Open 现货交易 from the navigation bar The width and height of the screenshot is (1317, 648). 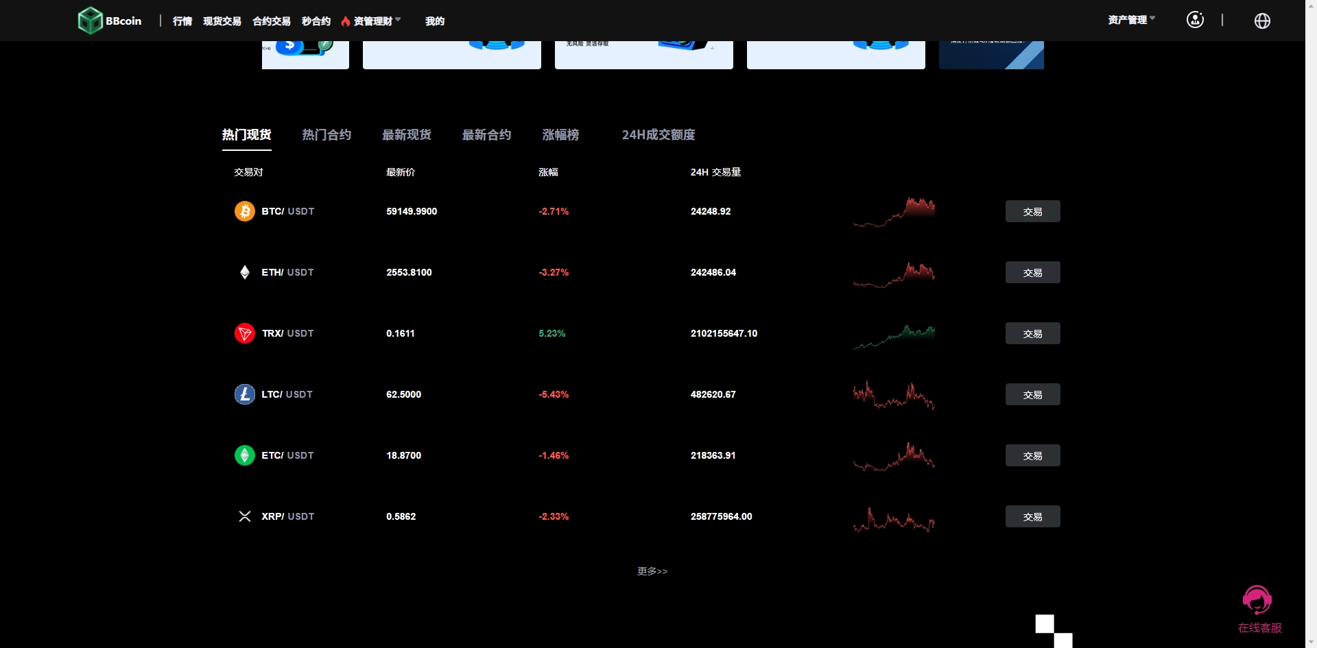(x=222, y=21)
